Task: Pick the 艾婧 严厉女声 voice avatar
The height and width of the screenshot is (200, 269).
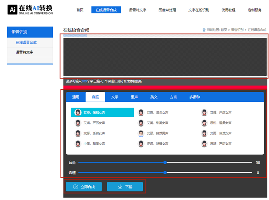Action: [x=78, y=123]
